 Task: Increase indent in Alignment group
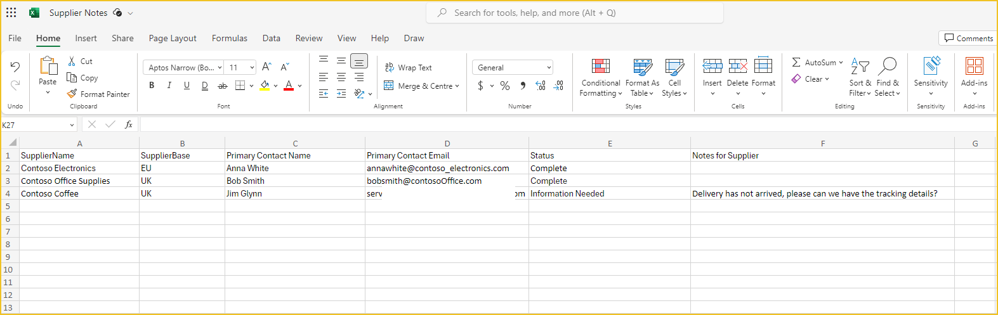tap(341, 93)
